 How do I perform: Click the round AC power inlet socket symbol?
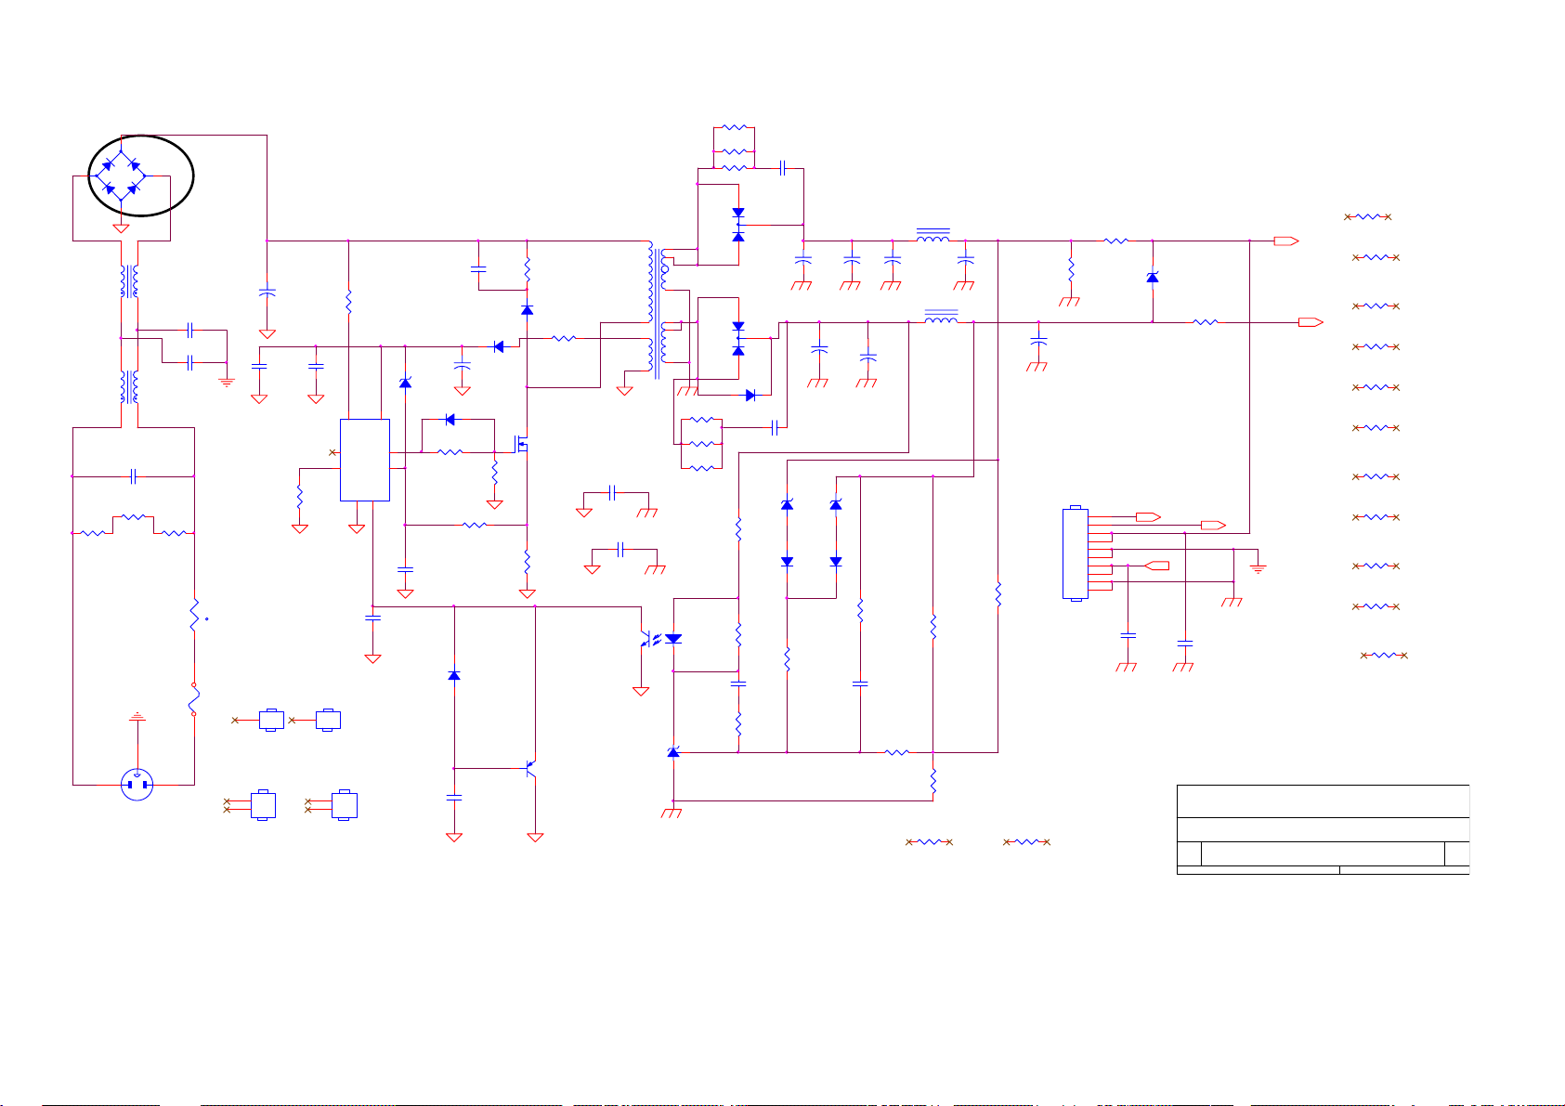(137, 786)
